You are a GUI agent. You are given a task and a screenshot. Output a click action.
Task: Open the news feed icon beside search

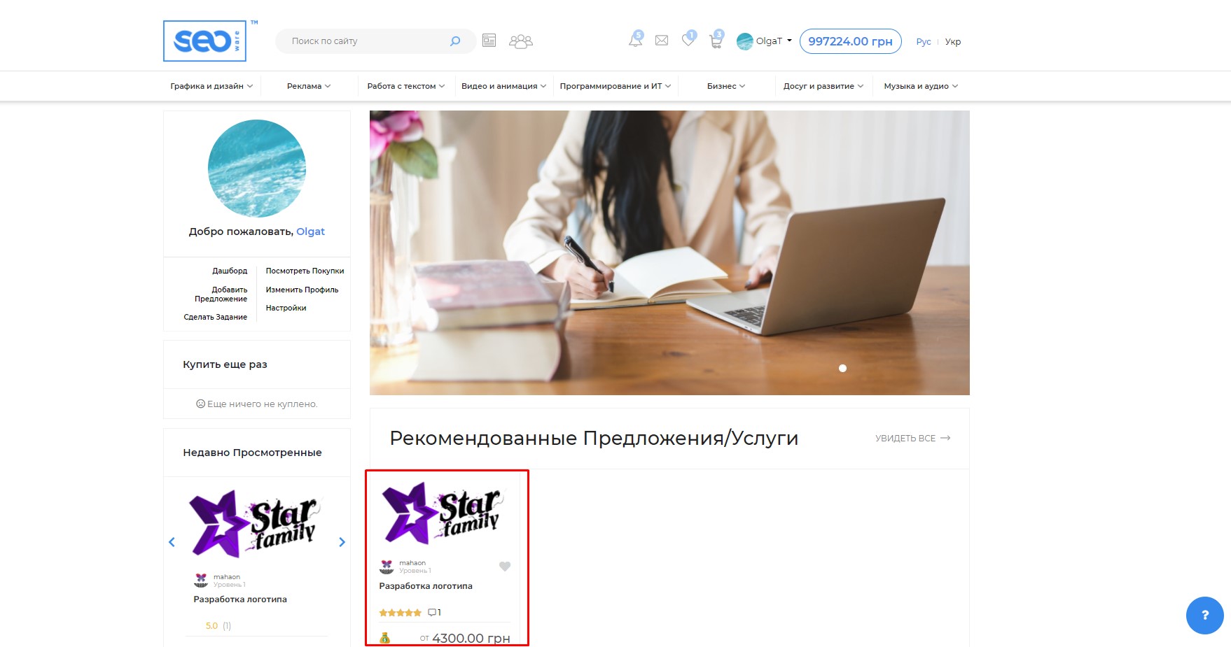coord(489,41)
